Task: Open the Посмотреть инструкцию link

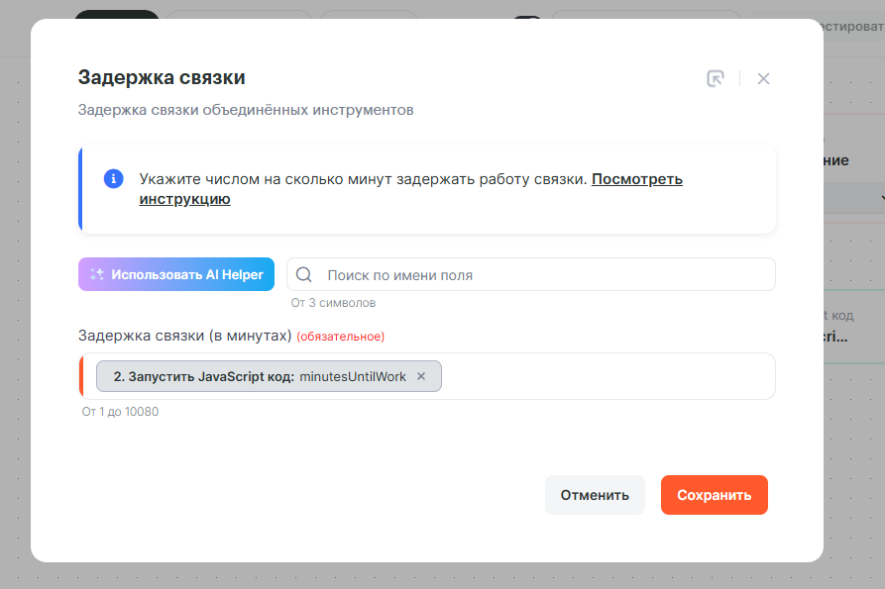Action: [636, 179]
